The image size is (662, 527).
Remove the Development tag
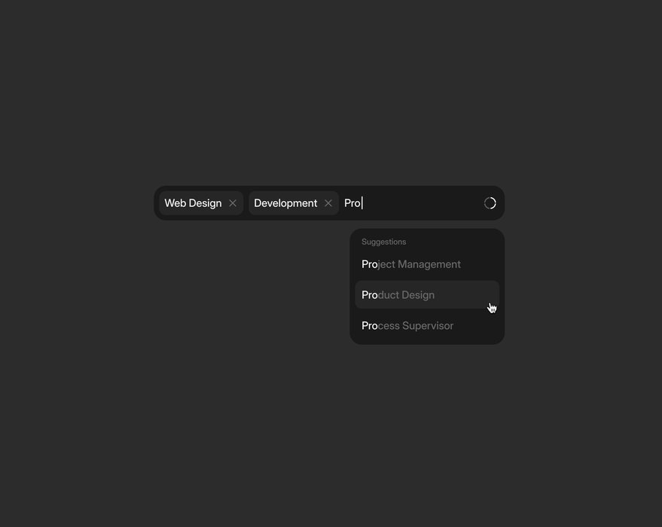pos(328,203)
